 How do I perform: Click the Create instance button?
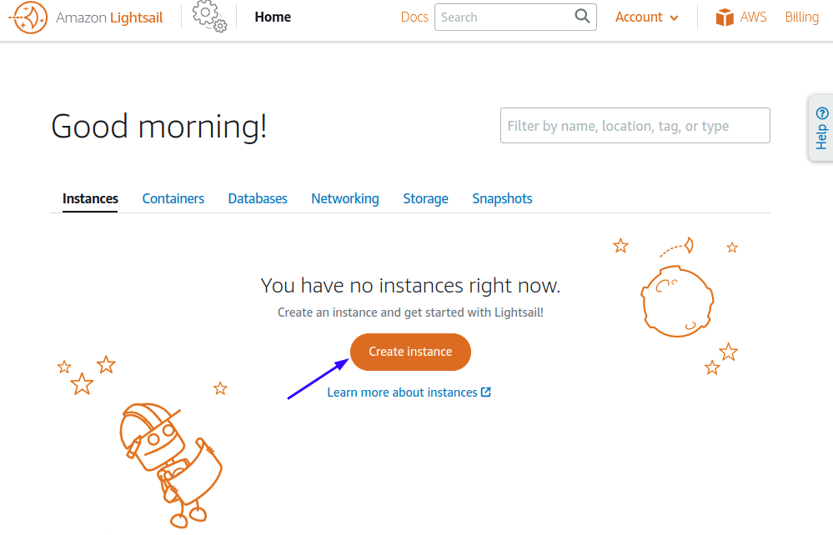[410, 352]
